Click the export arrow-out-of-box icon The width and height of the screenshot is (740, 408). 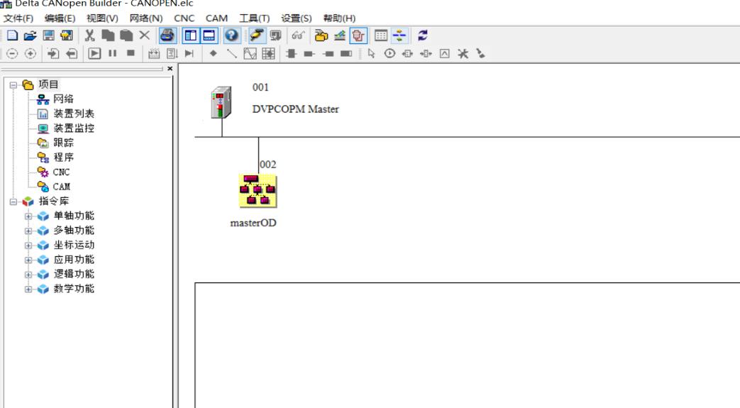(x=71, y=53)
